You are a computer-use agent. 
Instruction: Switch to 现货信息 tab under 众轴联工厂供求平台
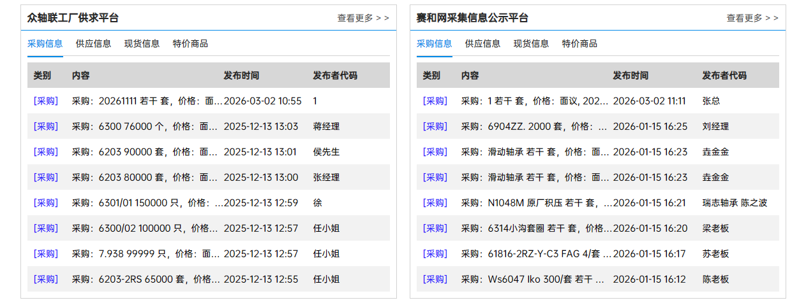click(142, 44)
